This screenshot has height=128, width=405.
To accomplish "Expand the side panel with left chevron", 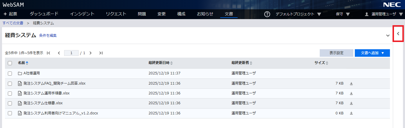I will pos(398,34).
